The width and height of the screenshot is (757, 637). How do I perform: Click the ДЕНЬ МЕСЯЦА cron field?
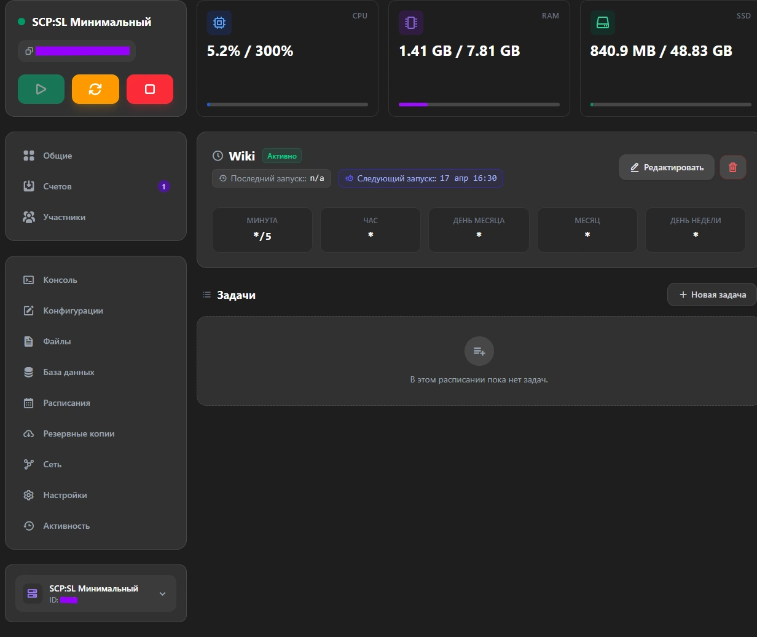click(x=479, y=230)
